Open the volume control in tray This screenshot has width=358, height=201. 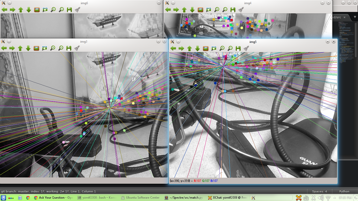pyautogui.click(x=321, y=198)
